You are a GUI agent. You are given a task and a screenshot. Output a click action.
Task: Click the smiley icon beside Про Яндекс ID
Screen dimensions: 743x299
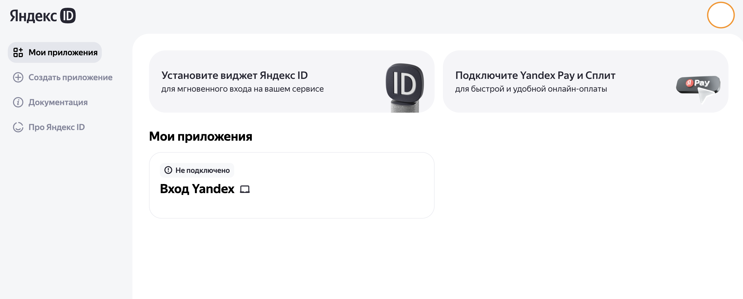[18, 127]
